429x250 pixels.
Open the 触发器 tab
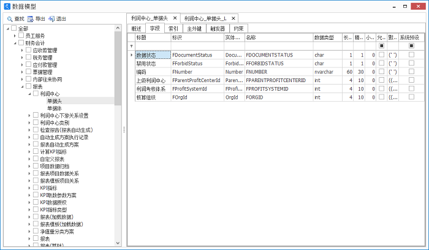218,28
